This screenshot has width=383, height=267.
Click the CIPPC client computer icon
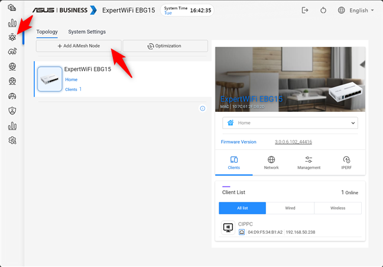pyautogui.click(x=228, y=227)
